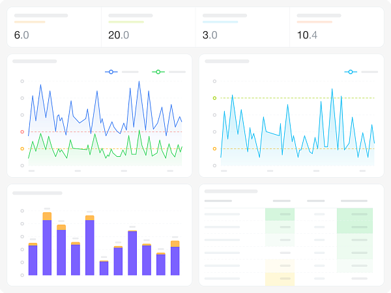Select the 3.0 metric card
The height and width of the screenshot is (293, 391).
[x=242, y=27]
